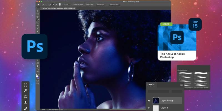222x111 pixels.
Task: Click the object selection icon in floating toolbar
Action: coord(26,85)
